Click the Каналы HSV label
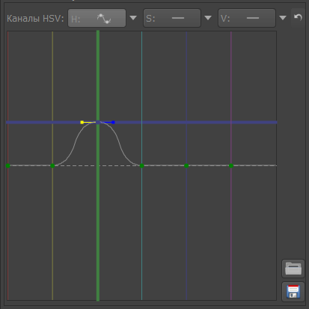The width and height of the screenshot is (309, 309). 35,19
